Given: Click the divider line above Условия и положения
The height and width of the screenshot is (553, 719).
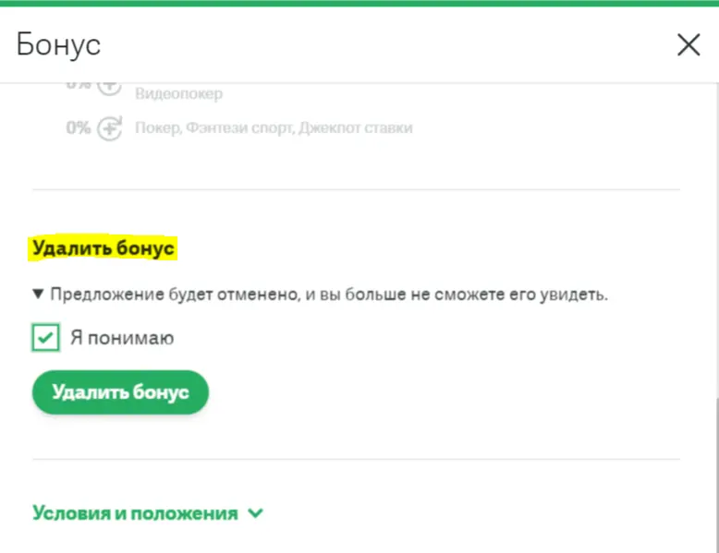Looking at the screenshot, I should (356, 459).
